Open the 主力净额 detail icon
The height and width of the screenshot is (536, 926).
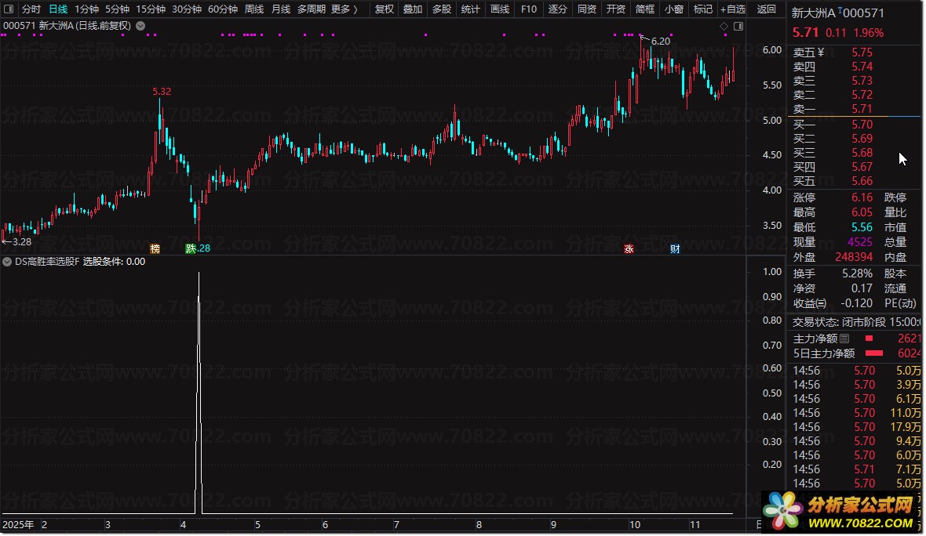[x=844, y=339]
